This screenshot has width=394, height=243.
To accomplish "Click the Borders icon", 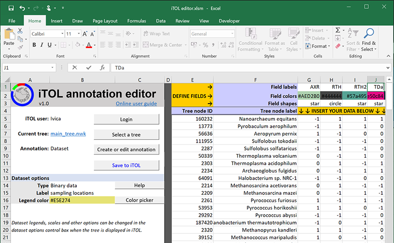I will (63, 45).
